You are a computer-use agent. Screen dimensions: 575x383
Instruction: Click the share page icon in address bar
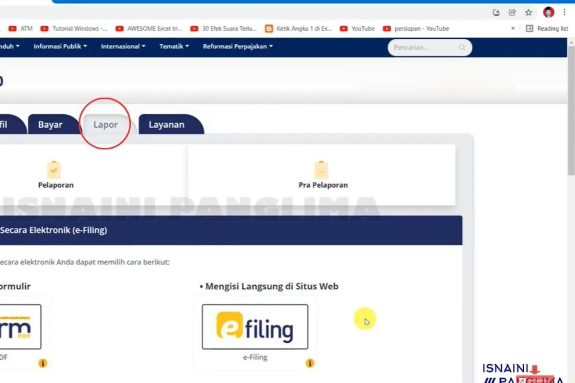tap(512, 12)
